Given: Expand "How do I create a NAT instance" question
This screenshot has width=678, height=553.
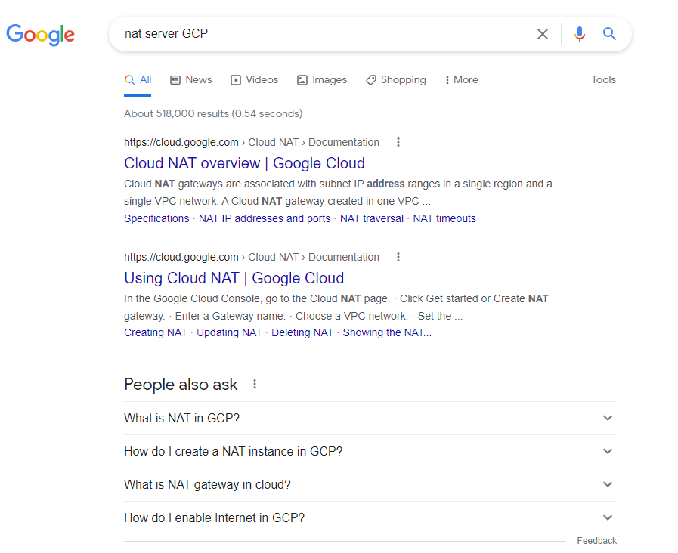Looking at the screenshot, I should [370, 452].
